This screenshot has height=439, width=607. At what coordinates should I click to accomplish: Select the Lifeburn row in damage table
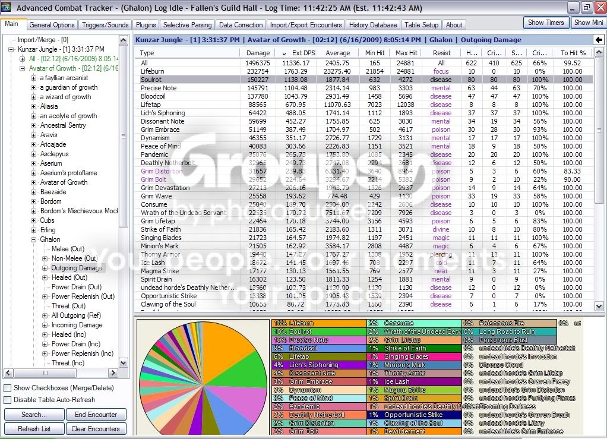(x=364, y=72)
